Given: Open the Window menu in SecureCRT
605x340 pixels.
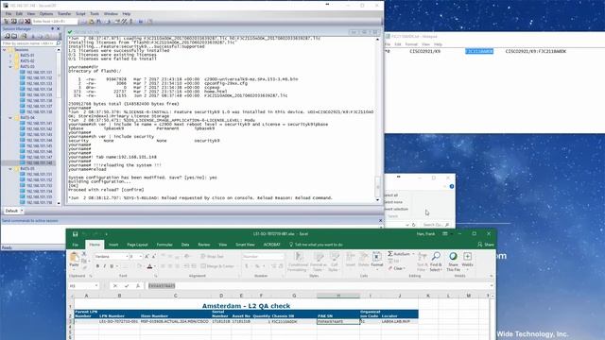Looking at the screenshot, I should click(111, 13).
